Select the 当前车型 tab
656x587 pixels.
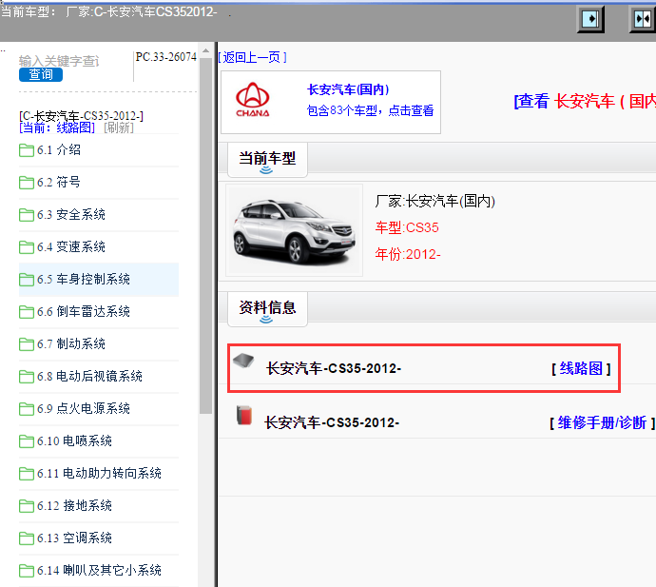click(267, 160)
